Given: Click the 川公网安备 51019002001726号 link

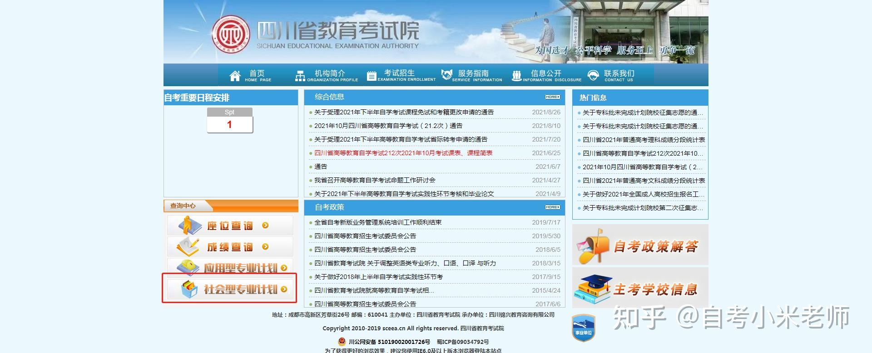Looking at the screenshot, I should point(389,342).
